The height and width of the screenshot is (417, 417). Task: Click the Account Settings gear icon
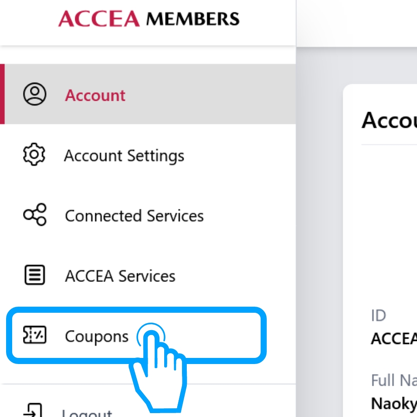(34, 155)
